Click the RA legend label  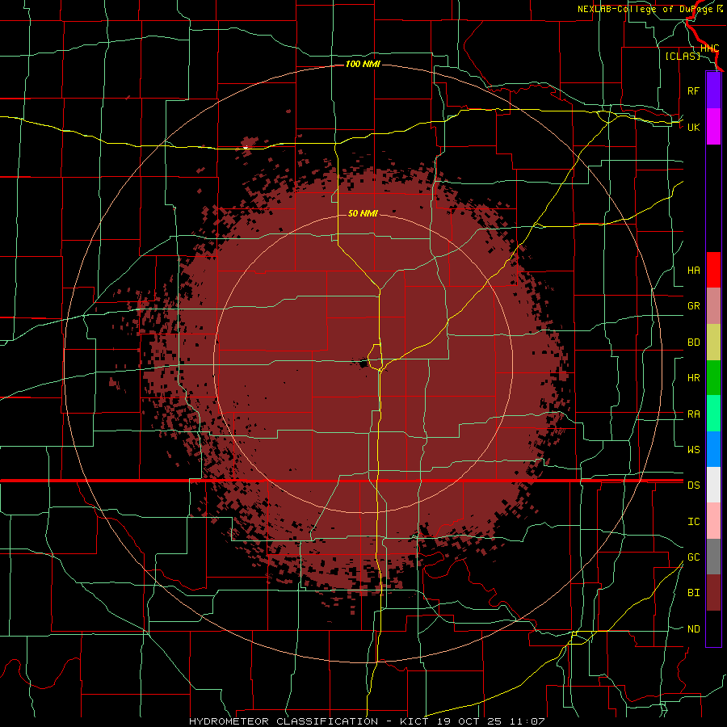click(x=694, y=414)
